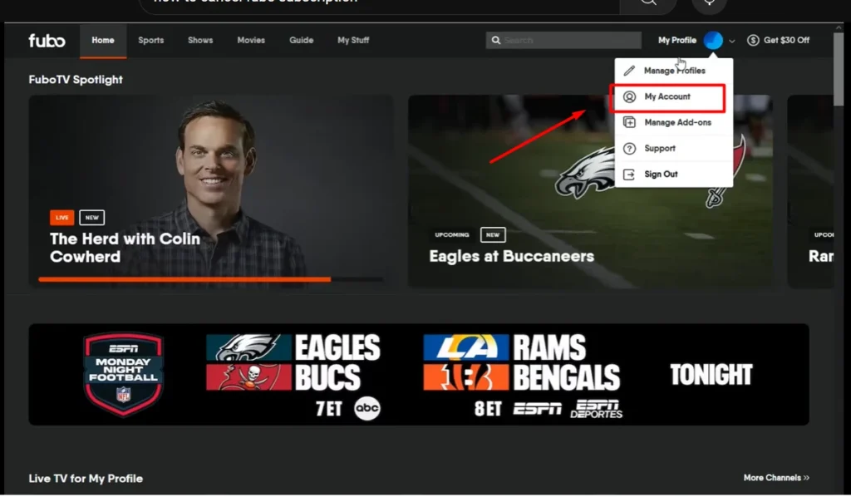Image resolution: width=851 pixels, height=497 pixels.
Task: Click the FuboTV Spotlight heading
Action: coord(76,80)
